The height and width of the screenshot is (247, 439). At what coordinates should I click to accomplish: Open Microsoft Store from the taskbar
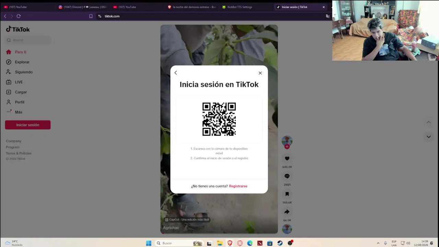tap(270, 243)
